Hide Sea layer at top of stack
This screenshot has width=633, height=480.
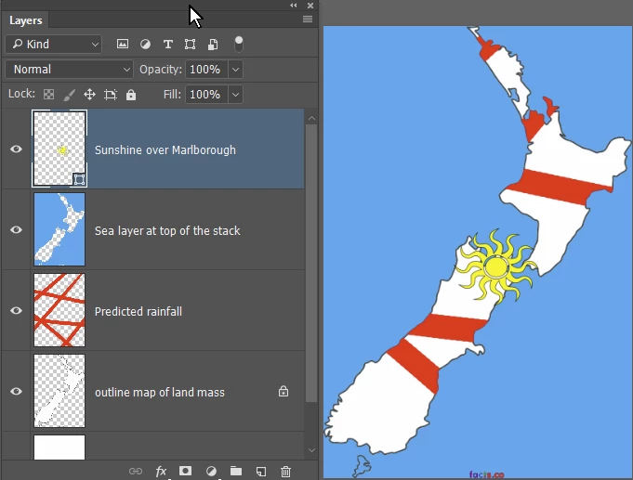[x=16, y=229]
